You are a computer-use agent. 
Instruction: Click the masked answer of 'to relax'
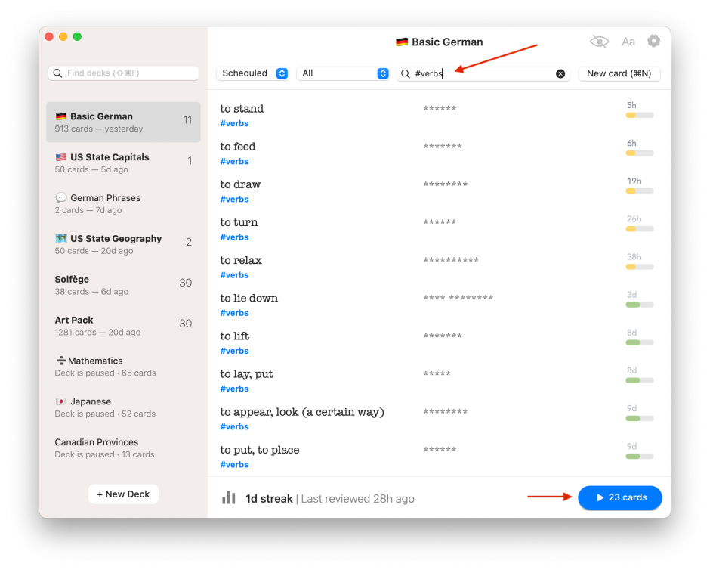coord(451,261)
